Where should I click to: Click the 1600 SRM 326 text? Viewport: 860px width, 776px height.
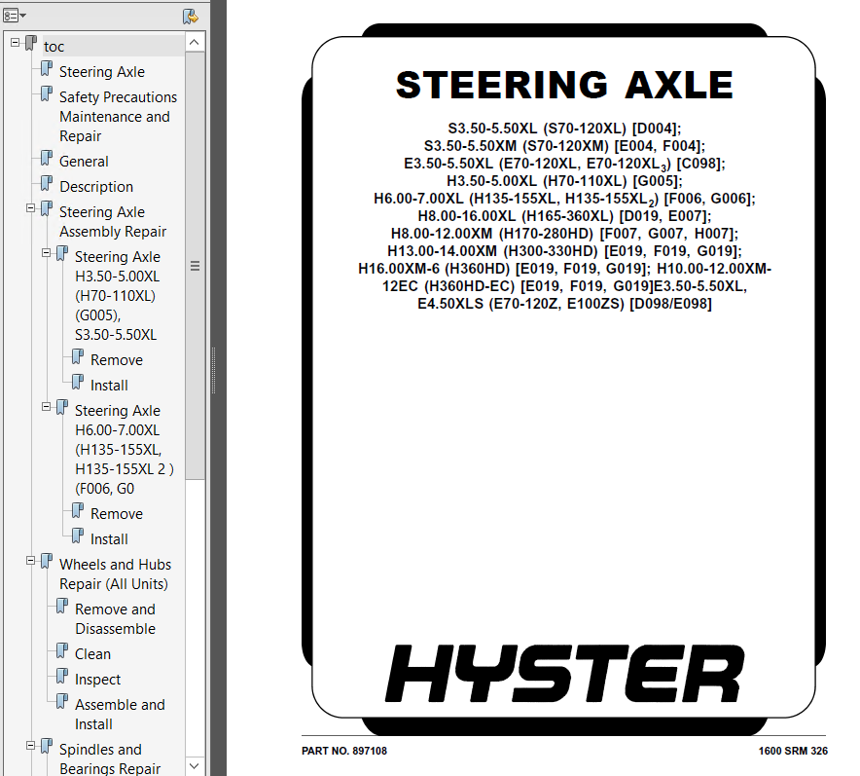click(x=793, y=751)
